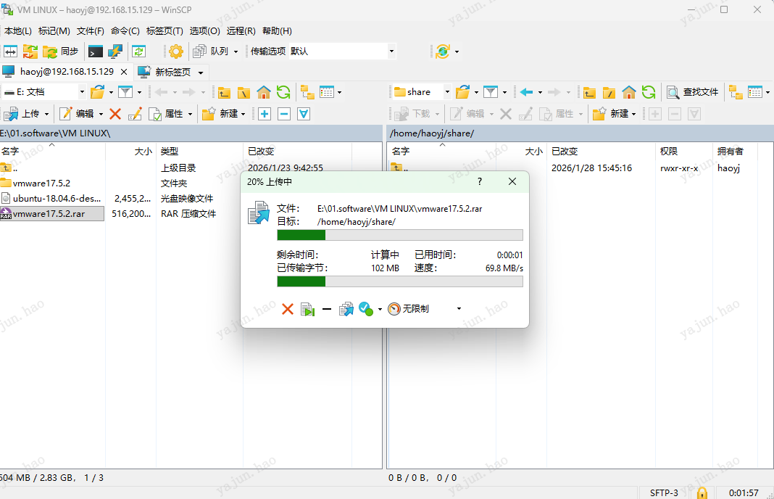Go to local parent directory icon

point(224,92)
